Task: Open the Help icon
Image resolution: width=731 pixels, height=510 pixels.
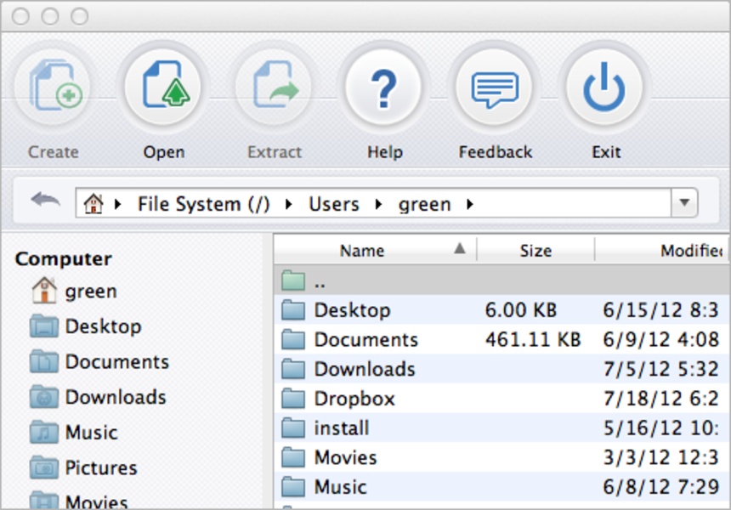Action: click(x=384, y=89)
